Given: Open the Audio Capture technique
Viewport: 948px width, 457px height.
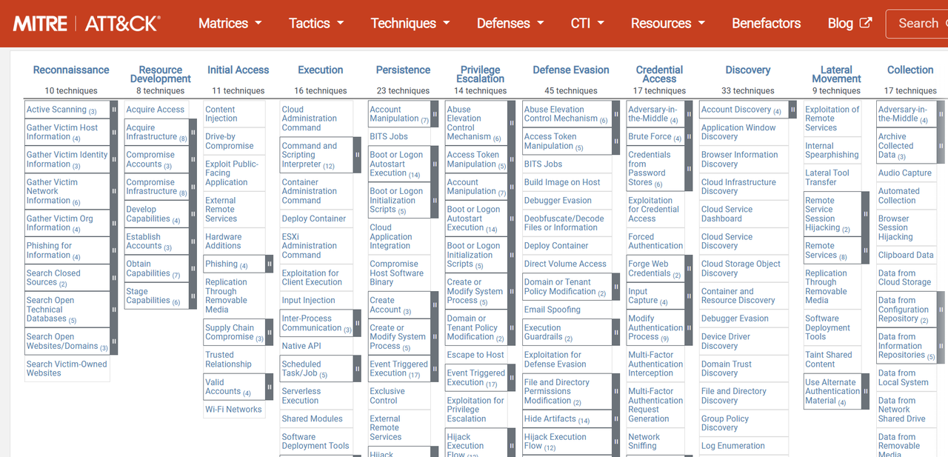Looking at the screenshot, I should [x=905, y=173].
